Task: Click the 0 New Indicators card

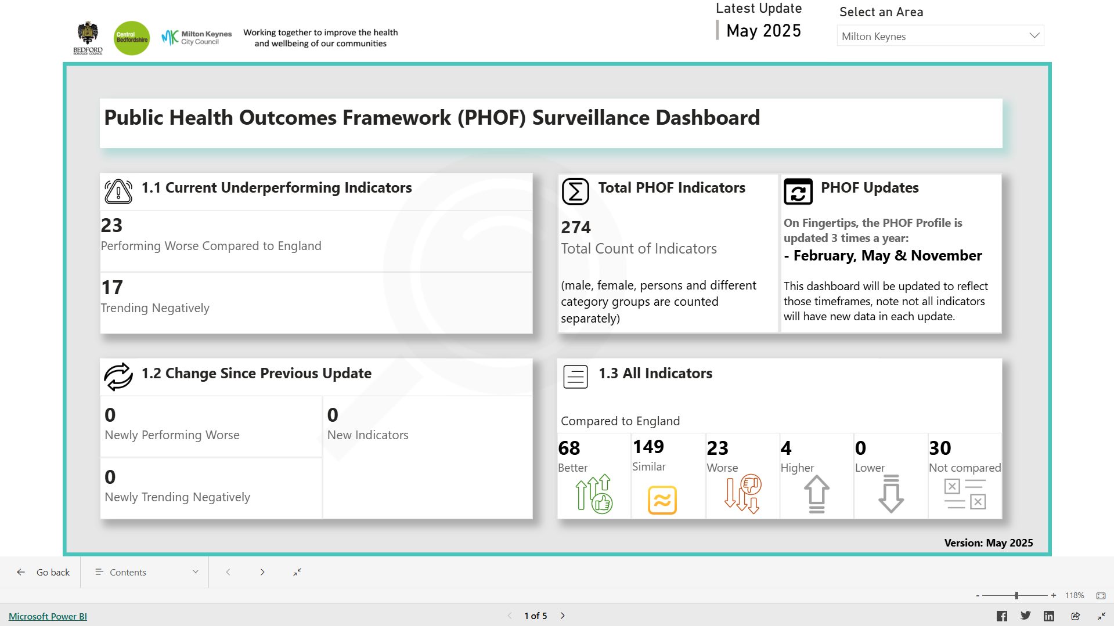Action: (428, 457)
